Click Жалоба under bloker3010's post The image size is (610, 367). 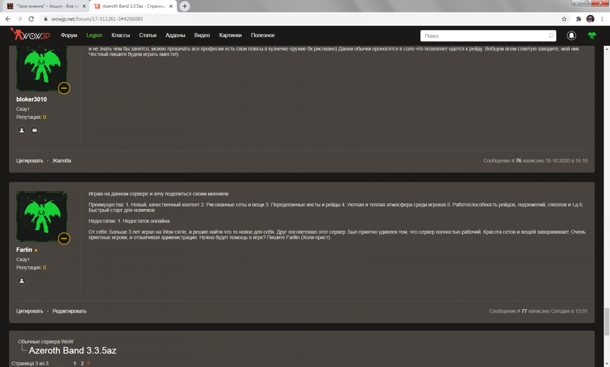62,161
